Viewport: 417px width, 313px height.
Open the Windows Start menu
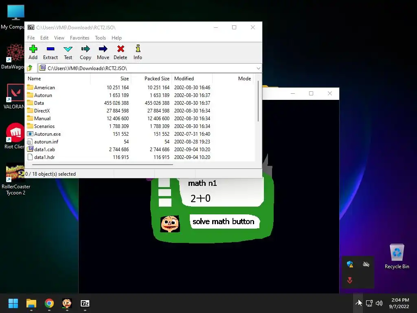coord(13,303)
